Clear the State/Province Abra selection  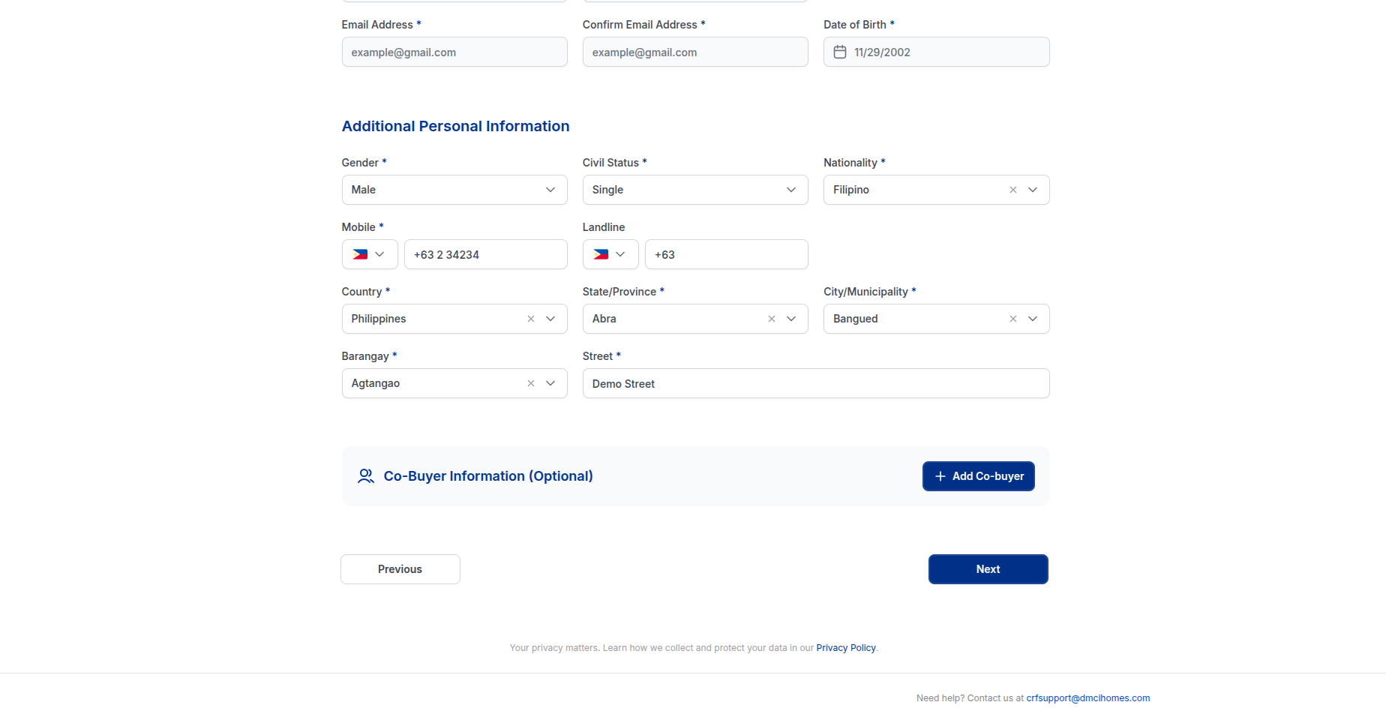pyautogui.click(x=771, y=319)
